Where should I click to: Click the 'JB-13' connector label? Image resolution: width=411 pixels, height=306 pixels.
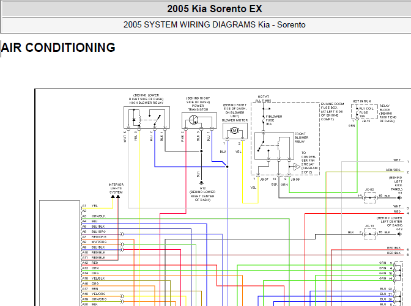(x=366, y=121)
